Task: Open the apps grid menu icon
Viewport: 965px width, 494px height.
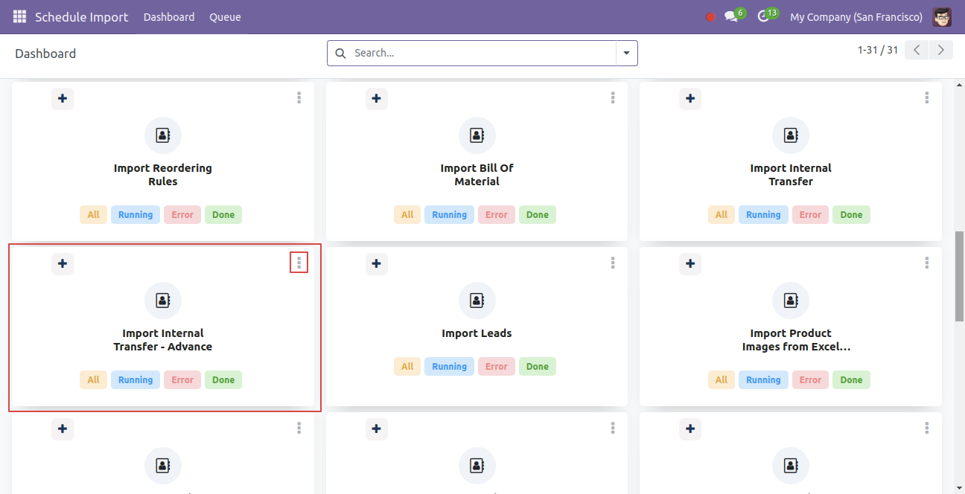Action: pos(19,16)
